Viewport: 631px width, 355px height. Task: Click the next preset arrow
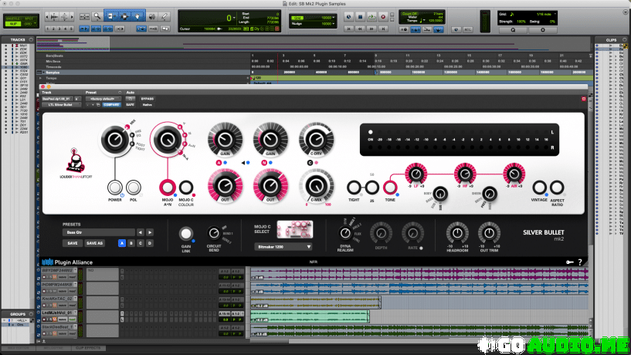pos(149,232)
